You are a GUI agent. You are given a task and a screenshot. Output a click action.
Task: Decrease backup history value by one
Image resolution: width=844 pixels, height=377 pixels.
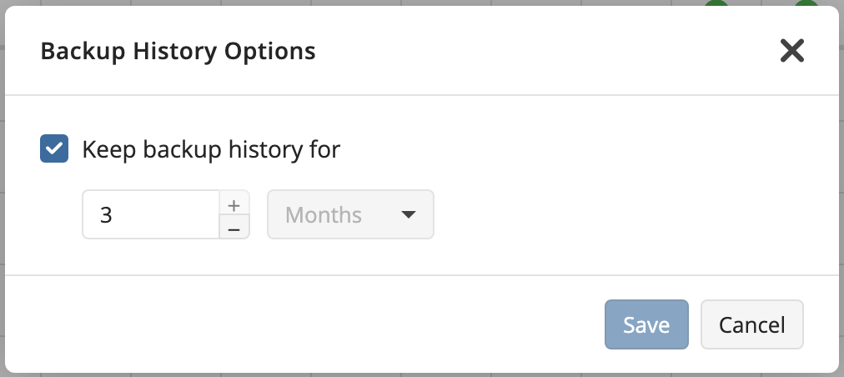tap(234, 228)
